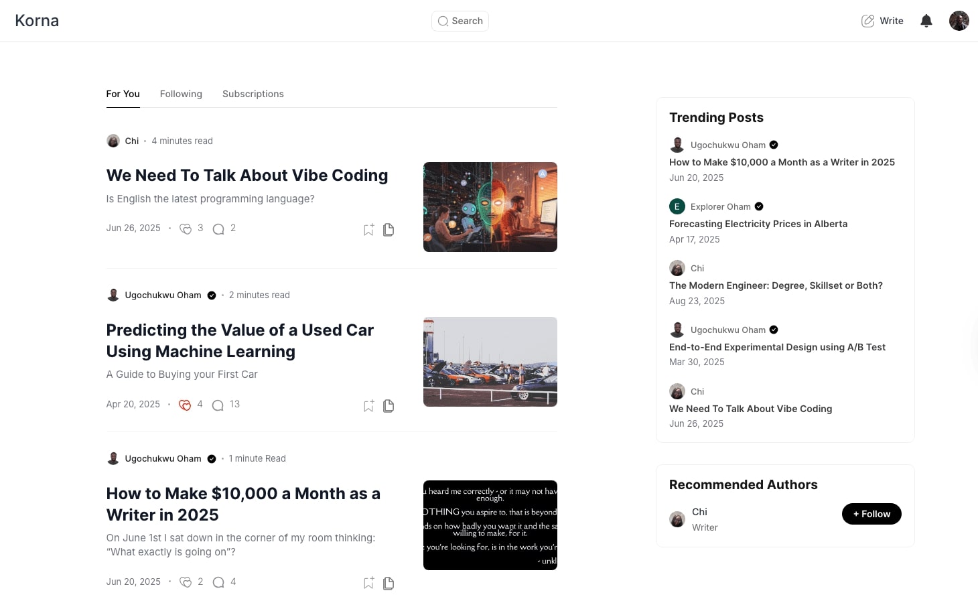Copy link for Vibe Coding post
This screenshot has width=978, height=605.
389,230
